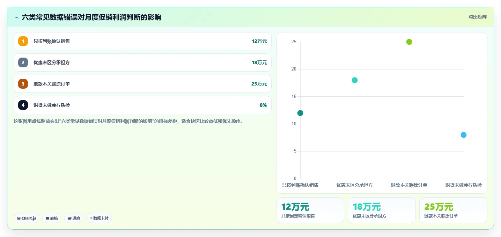The image size is (501, 237).
Task: Click the dark teal chart point at 12
Action: coord(300,113)
